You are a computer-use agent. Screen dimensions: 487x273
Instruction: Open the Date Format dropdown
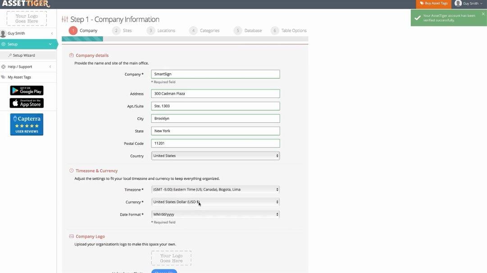(215, 215)
